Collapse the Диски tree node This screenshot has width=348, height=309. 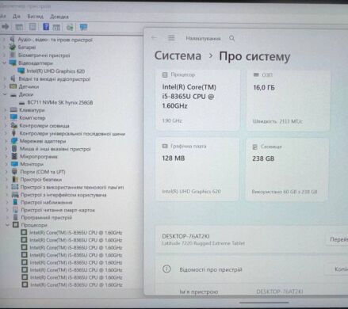[x=5, y=94]
